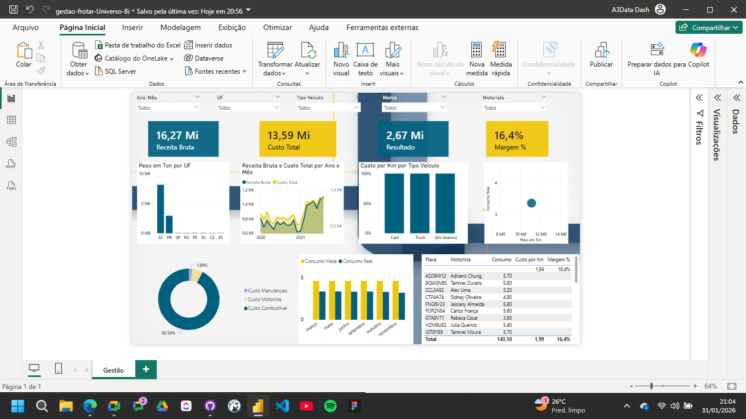Viewport: 746px width, 419px height.
Task: Open the Exibição ribbon tab
Action: pyautogui.click(x=232, y=27)
